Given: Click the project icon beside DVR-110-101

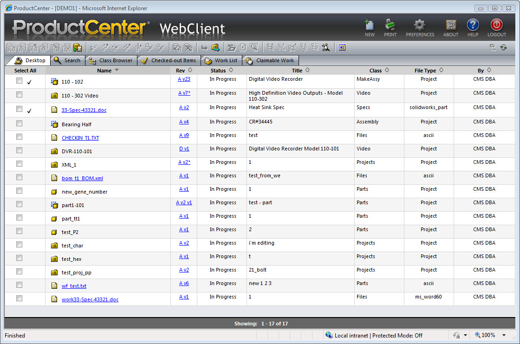Looking at the screenshot, I should [54, 151].
